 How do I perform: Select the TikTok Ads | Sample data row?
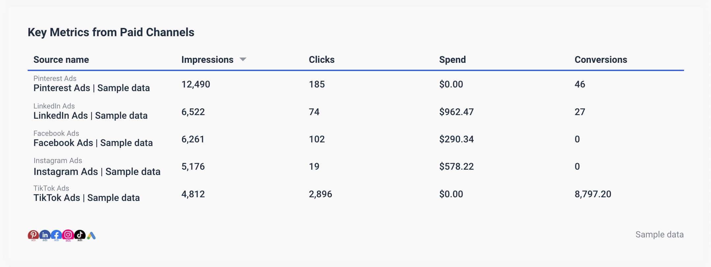[87, 198]
